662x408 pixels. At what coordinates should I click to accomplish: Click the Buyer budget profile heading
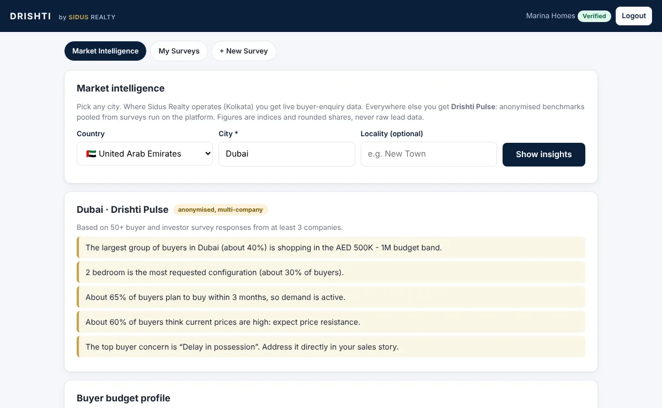(x=124, y=398)
